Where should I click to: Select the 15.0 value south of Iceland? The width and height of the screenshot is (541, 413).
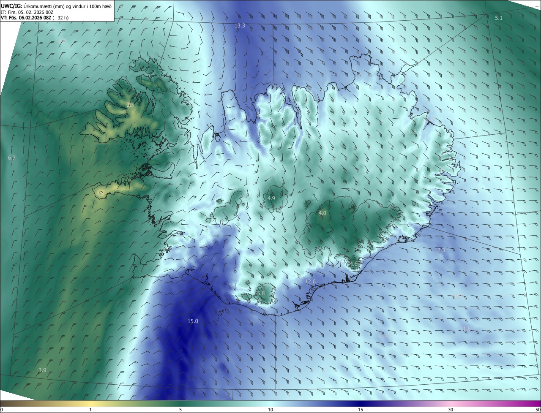tap(193, 321)
